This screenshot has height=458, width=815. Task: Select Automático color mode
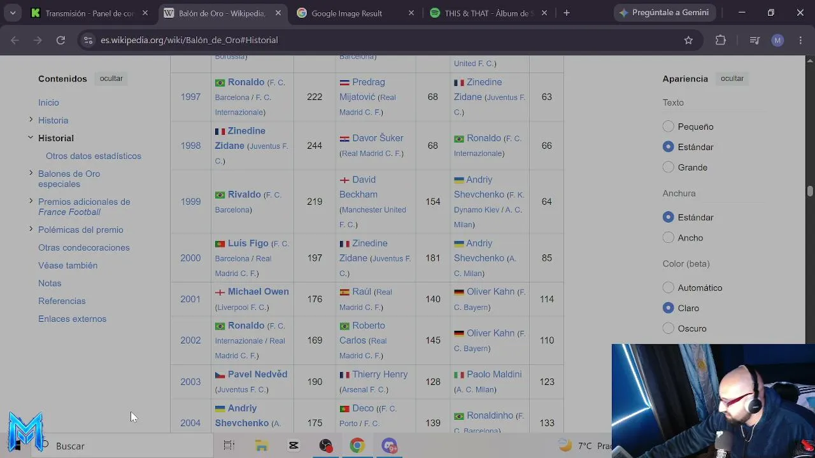coord(668,288)
